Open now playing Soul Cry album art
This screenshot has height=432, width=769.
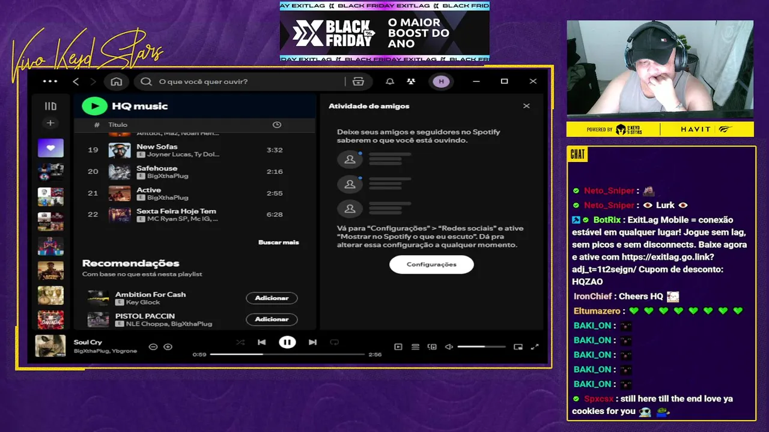(50, 346)
